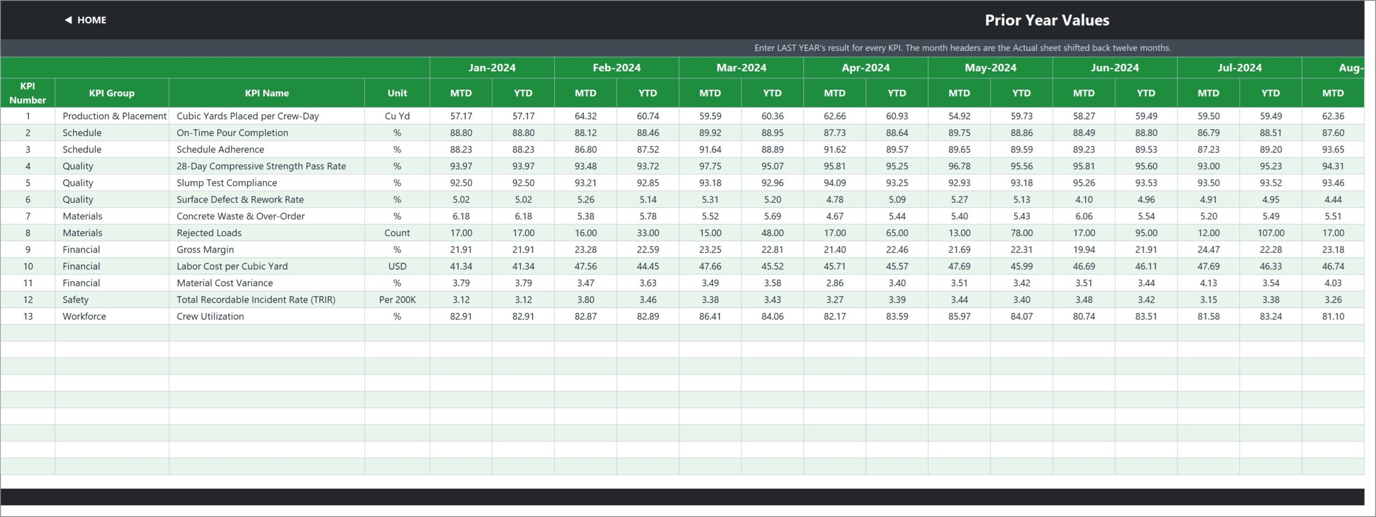
Task: Select the 'Enter LAST YEAR's result' instruction text
Action: (x=962, y=48)
